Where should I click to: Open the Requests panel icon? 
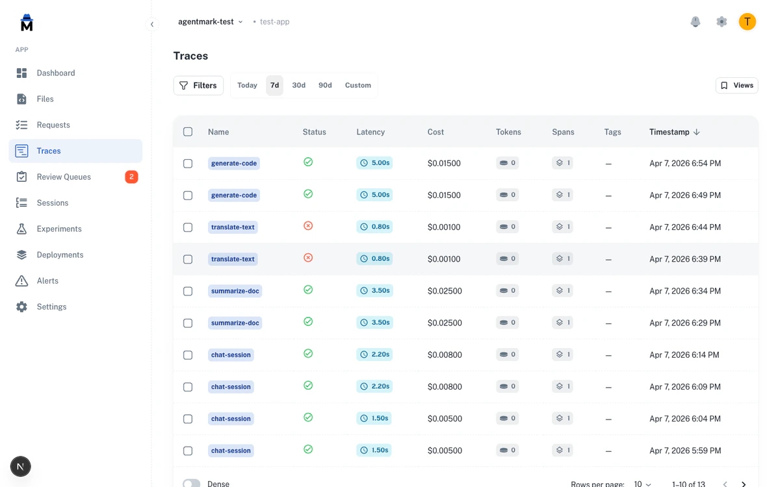tap(21, 125)
